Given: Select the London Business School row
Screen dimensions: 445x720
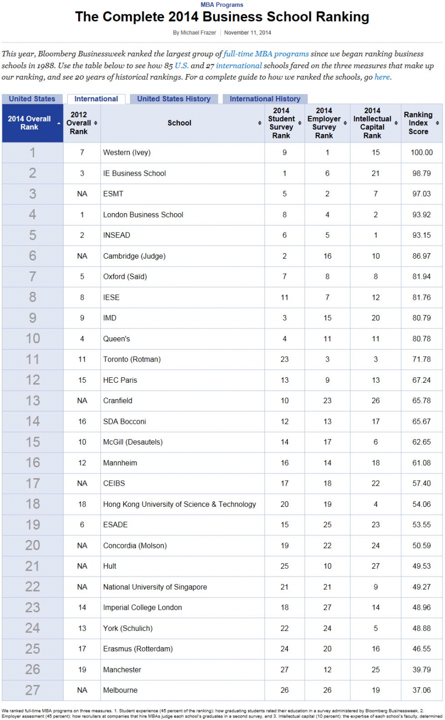Looking at the screenshot, I should tap(143, 215).
